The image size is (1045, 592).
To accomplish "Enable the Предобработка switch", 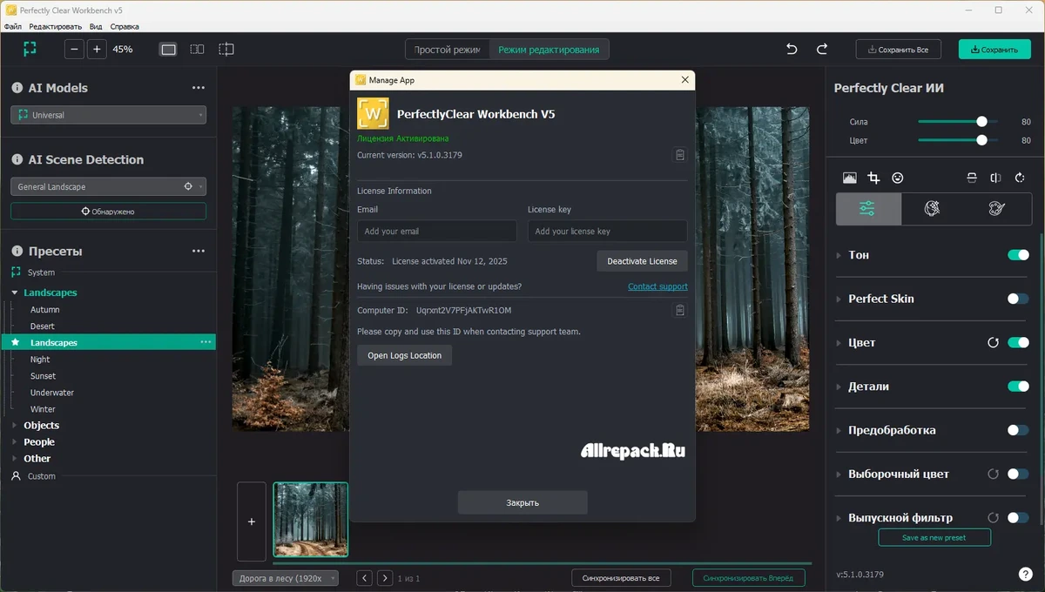I will coord(1018,430).
